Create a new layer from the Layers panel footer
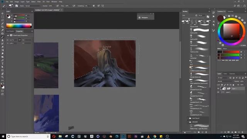 coord(239,132)
